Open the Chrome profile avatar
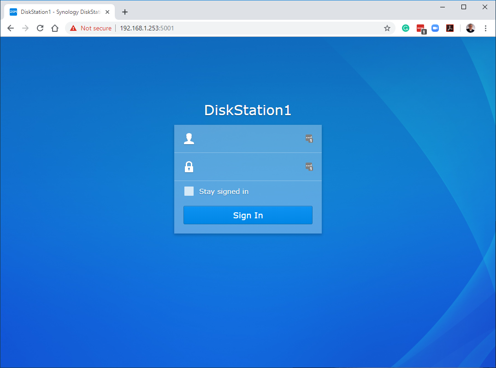496x368 pixels. point(470,28)
